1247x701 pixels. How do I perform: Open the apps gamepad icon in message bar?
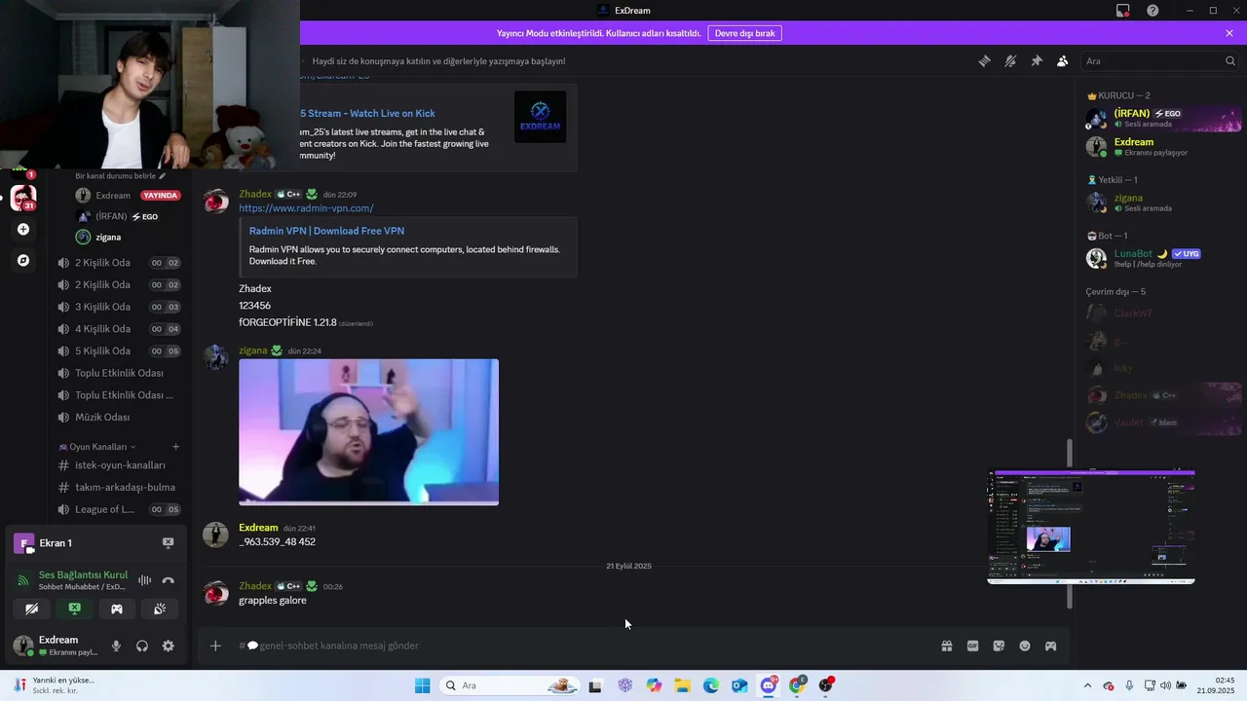[1051, 646]
